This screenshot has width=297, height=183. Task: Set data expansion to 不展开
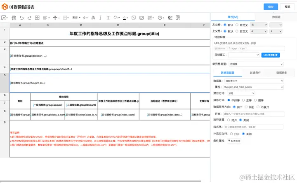tap(258, 107)
